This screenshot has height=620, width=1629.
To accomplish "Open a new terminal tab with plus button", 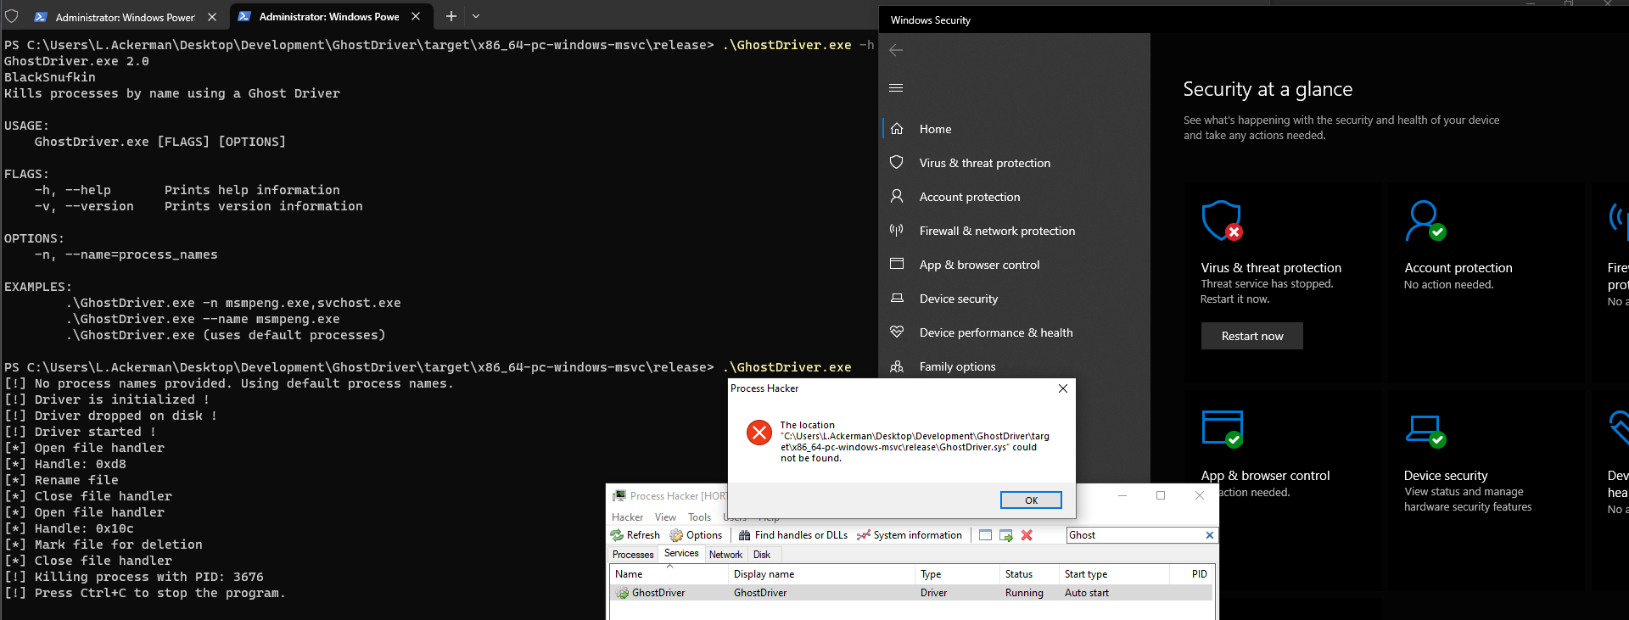I will [x=451, y=16].
